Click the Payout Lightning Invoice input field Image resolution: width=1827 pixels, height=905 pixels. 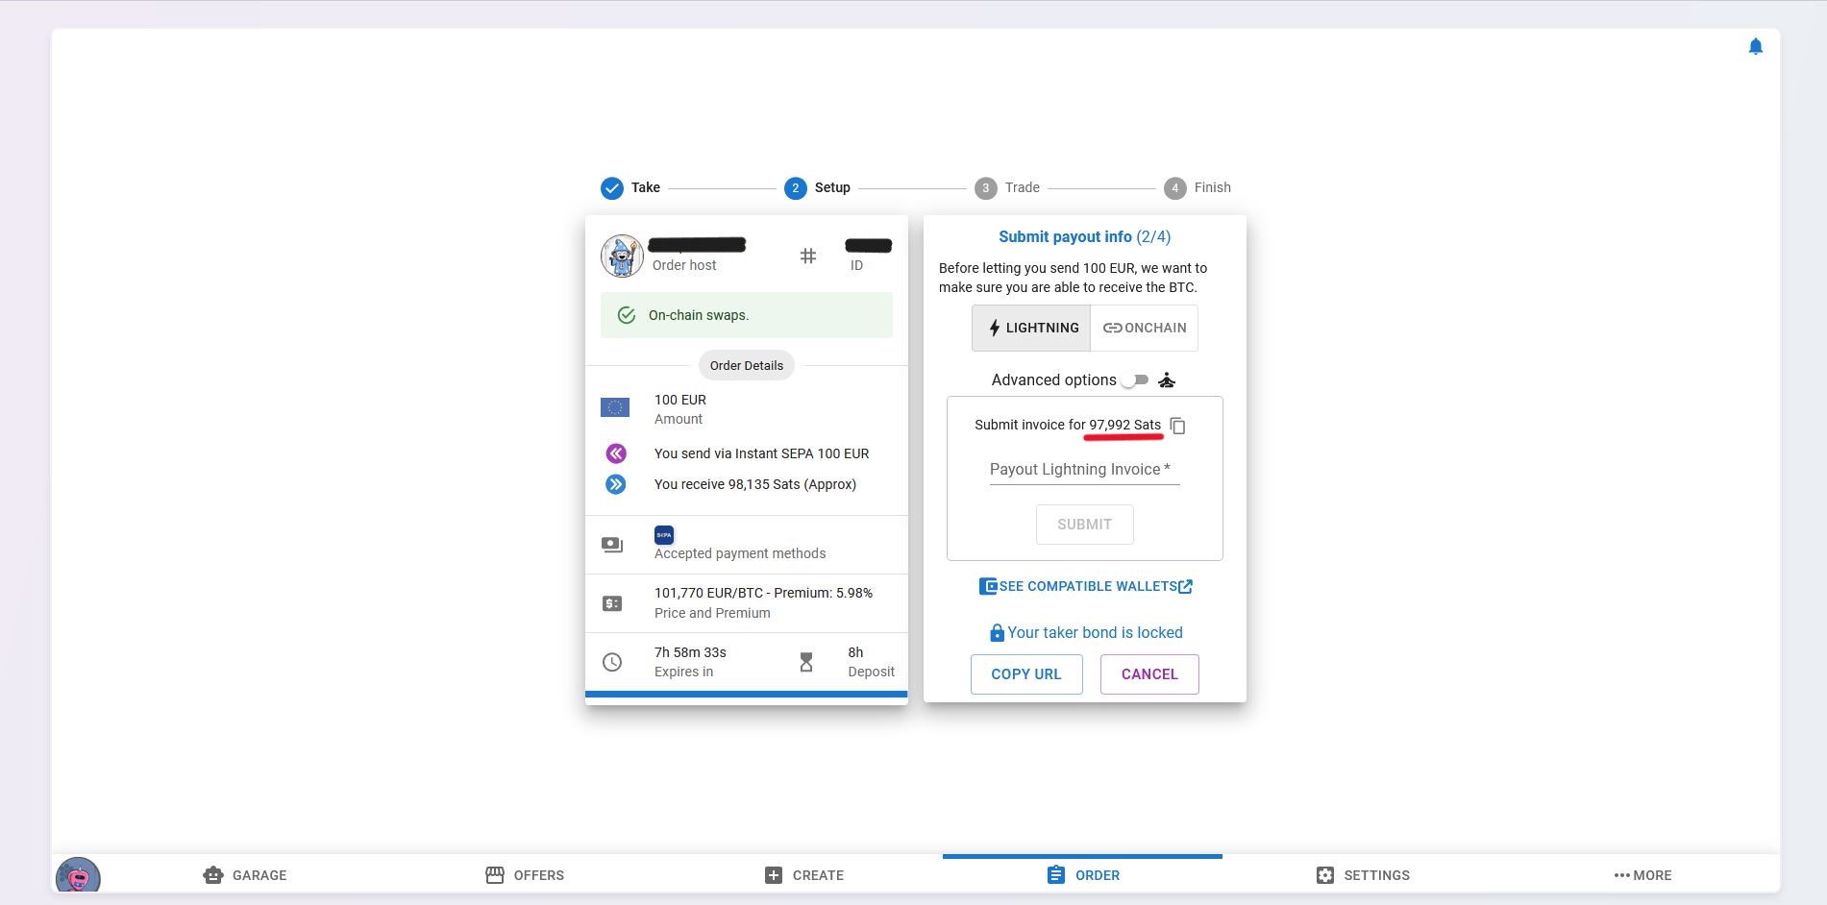1084,470
